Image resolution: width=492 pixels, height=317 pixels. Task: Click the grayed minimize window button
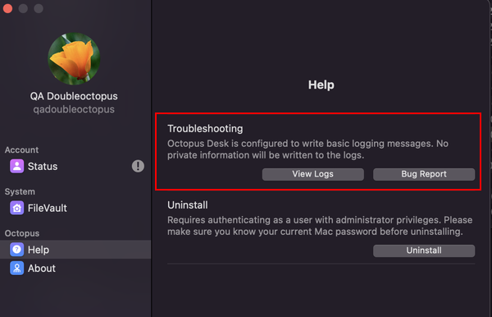(23, 8)
